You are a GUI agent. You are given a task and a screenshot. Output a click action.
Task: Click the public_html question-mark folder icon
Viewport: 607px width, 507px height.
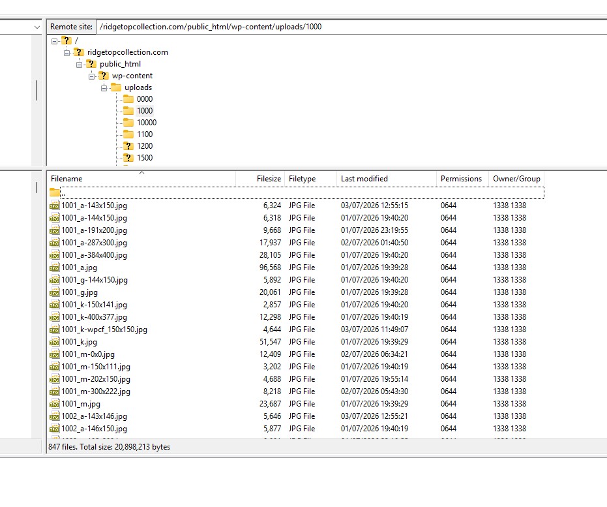click(x=91, y=64)
